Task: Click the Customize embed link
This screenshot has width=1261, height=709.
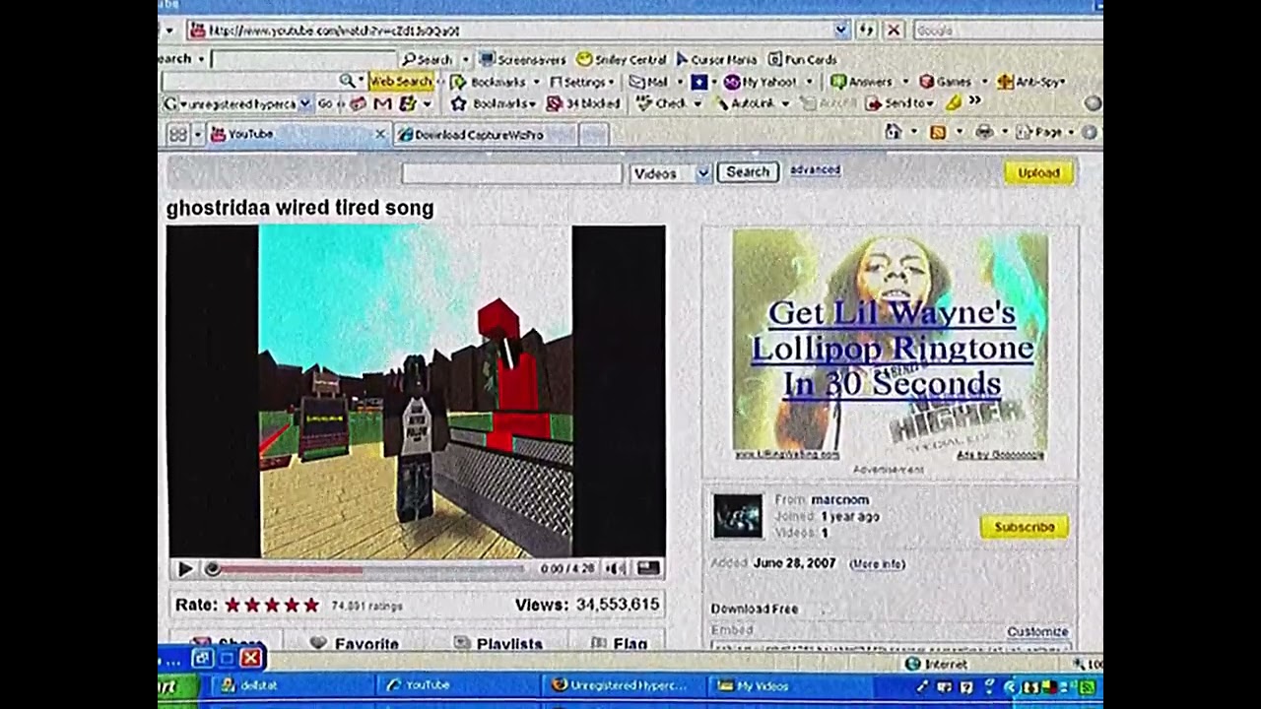Action: click(x=1037, y=631)
